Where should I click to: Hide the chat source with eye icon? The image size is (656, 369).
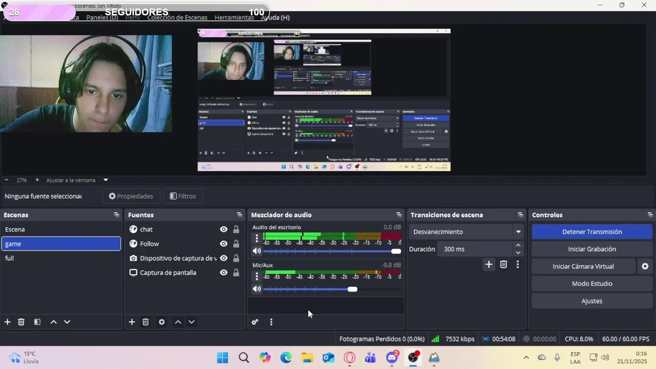pos(223,229)
